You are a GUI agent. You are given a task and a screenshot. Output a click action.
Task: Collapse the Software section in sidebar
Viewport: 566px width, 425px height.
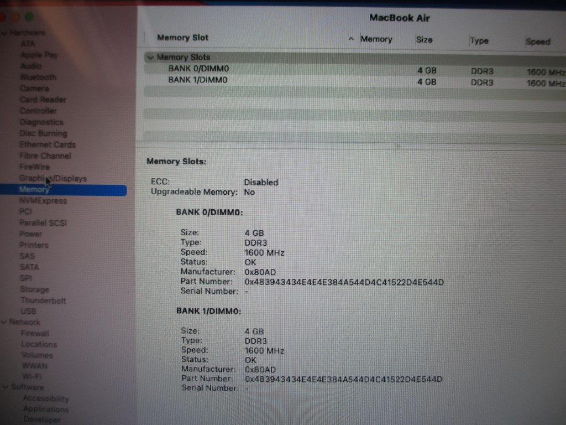coord(6,387)
